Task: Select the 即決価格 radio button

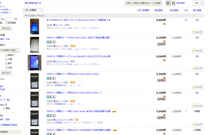Action: (x=7, y=23)
